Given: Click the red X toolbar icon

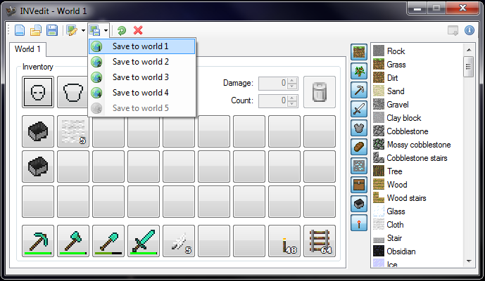Looking at the screenshot, I should click(x=138, y=30).
